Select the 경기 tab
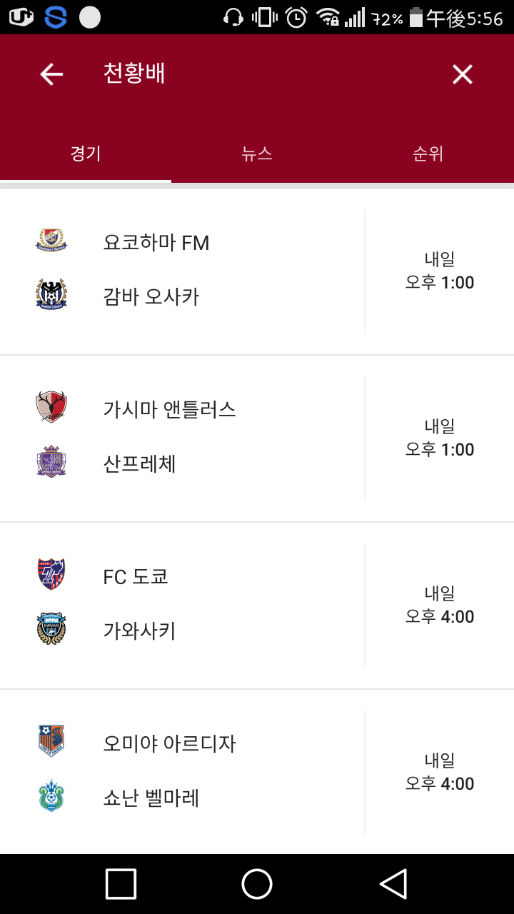Screen dimensions: 514x914 (x=86, y=154)
